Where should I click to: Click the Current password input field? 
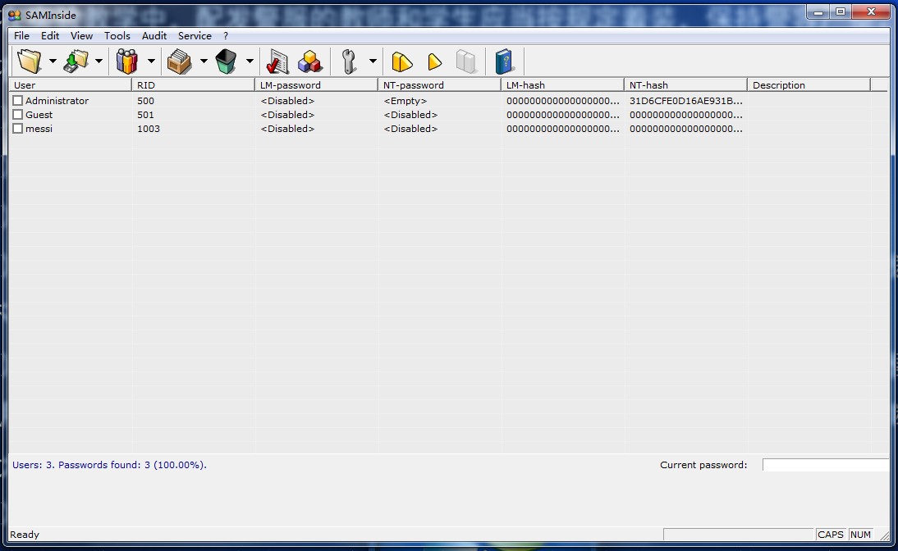[825, 465]
